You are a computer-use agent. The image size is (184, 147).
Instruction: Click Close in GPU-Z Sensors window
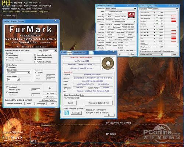point(175,54)
